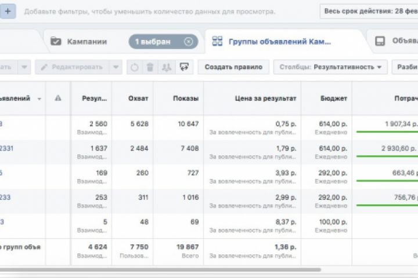Click the trash delete icon
Image resolution: width=418 pixels, height=278 pixels.
point(150,67)
